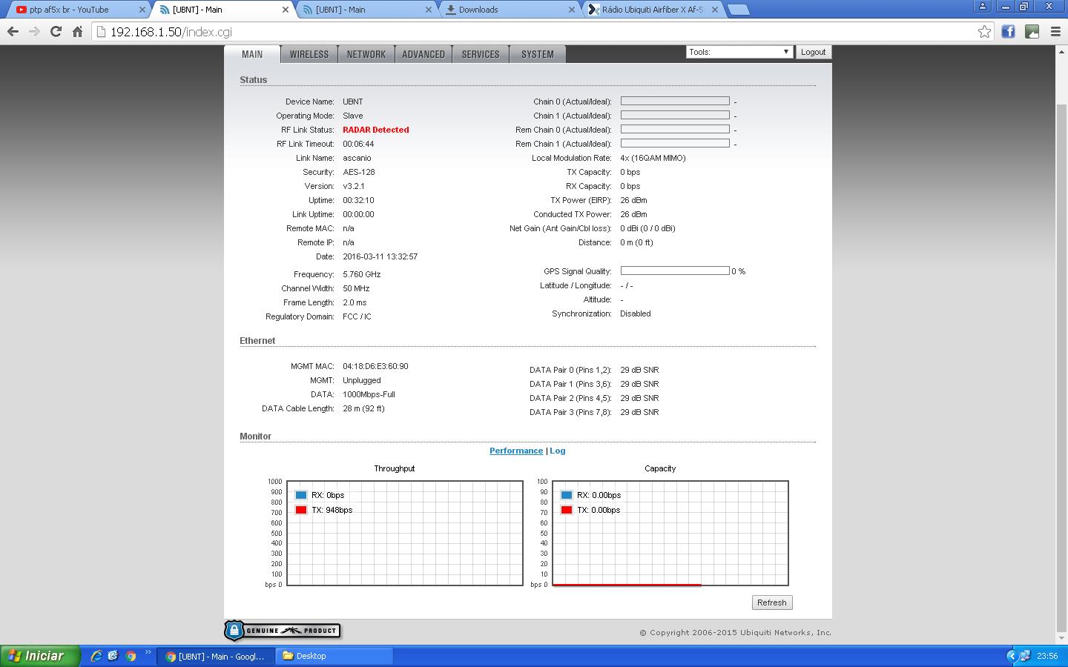Screen dimensions: 1068x667
Task: Open the WIRELESS tab
Action: point(309,54)
